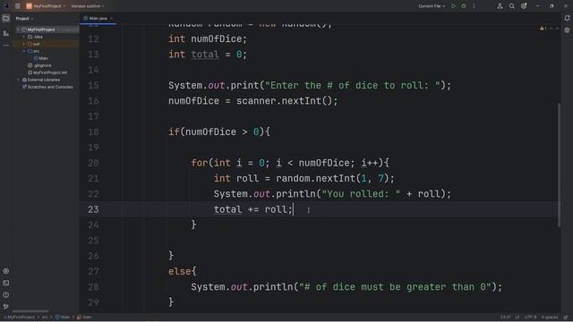Open the Terminal tool window icon
Image resolution: width=573 pixels, height=322 pixels.
[6, 283]
